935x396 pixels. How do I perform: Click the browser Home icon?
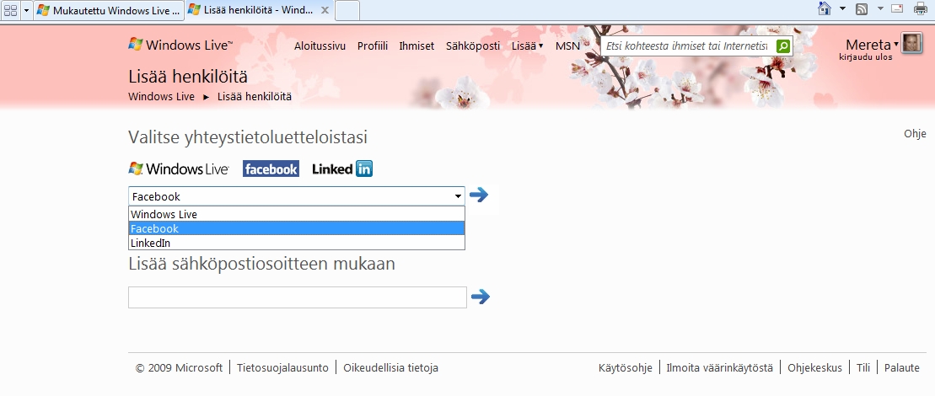pos(825,8)
